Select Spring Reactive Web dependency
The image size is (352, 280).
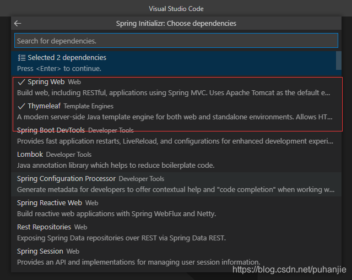click(x=176, y=208)
